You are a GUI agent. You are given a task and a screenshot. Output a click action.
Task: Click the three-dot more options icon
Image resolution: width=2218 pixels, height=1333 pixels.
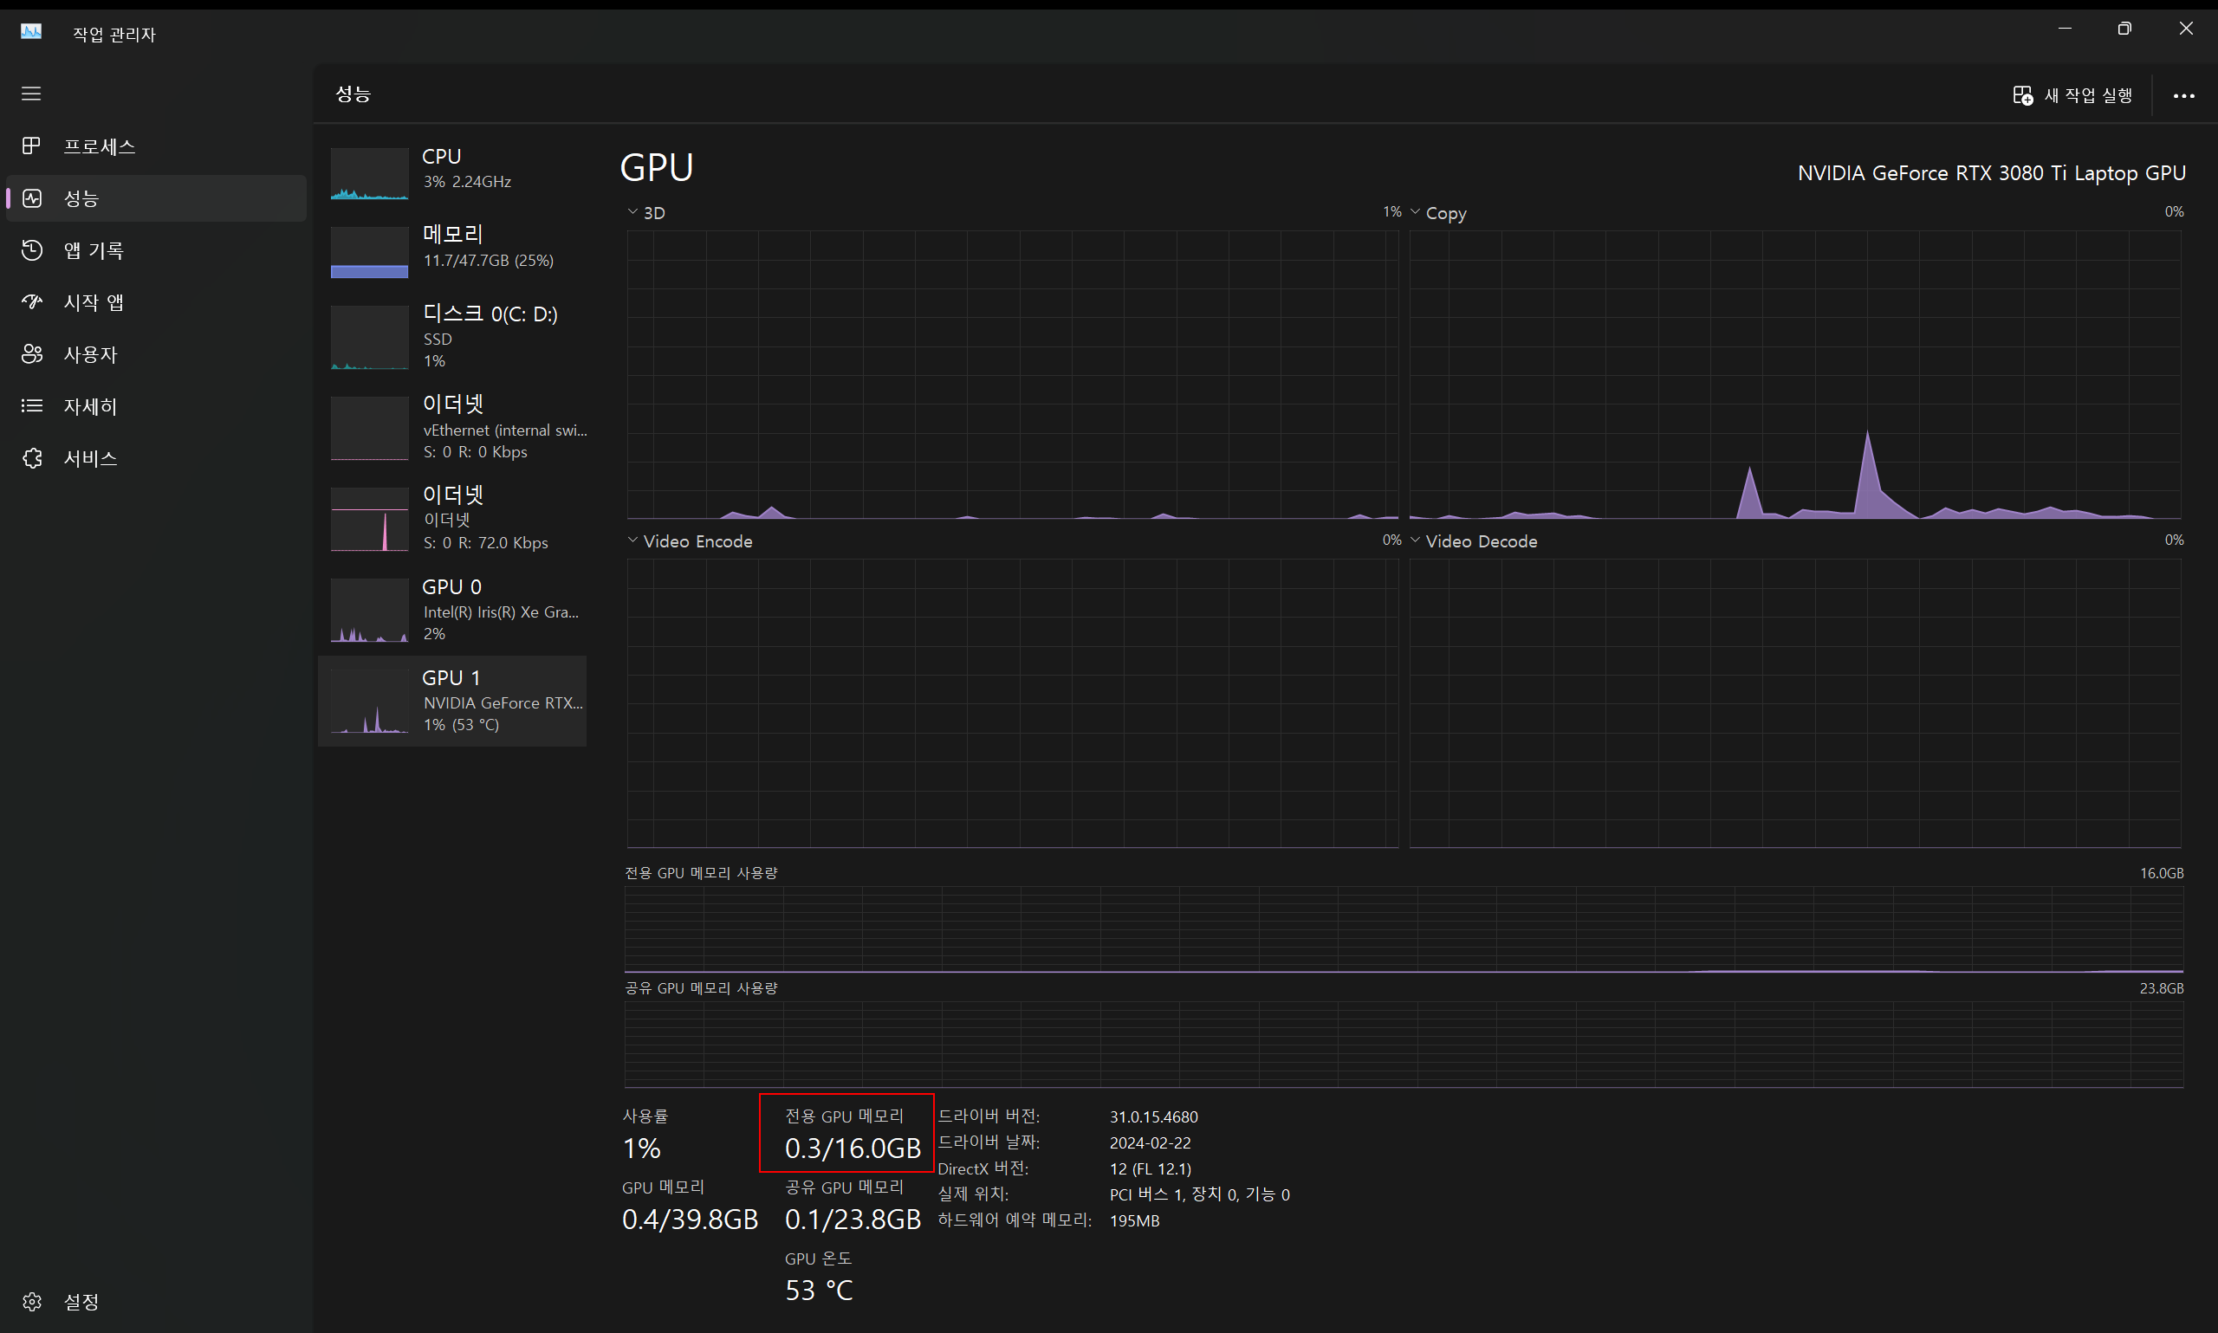pyautogui.click(x=2183, y=96)
